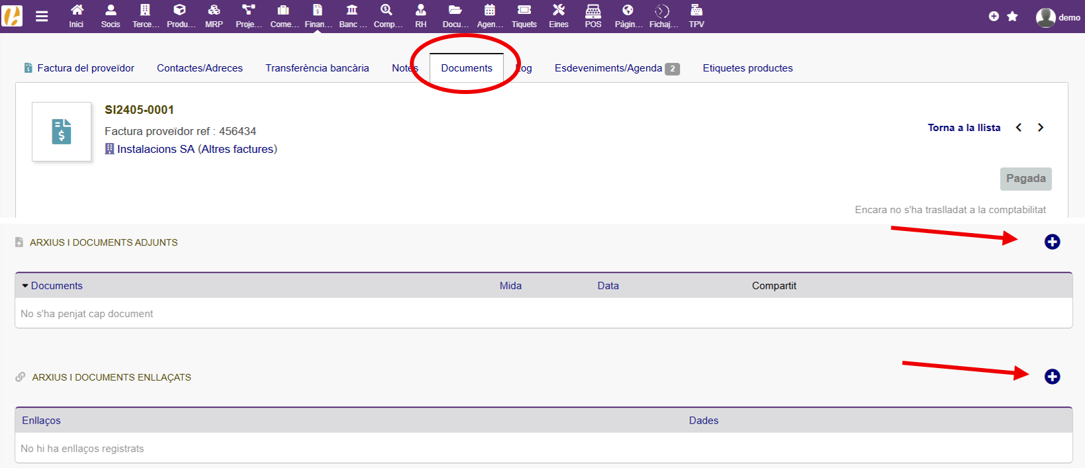This screenshot has width=1085, height=468.
Task: Open the Socis members module
Action: (x=111, y=16)
